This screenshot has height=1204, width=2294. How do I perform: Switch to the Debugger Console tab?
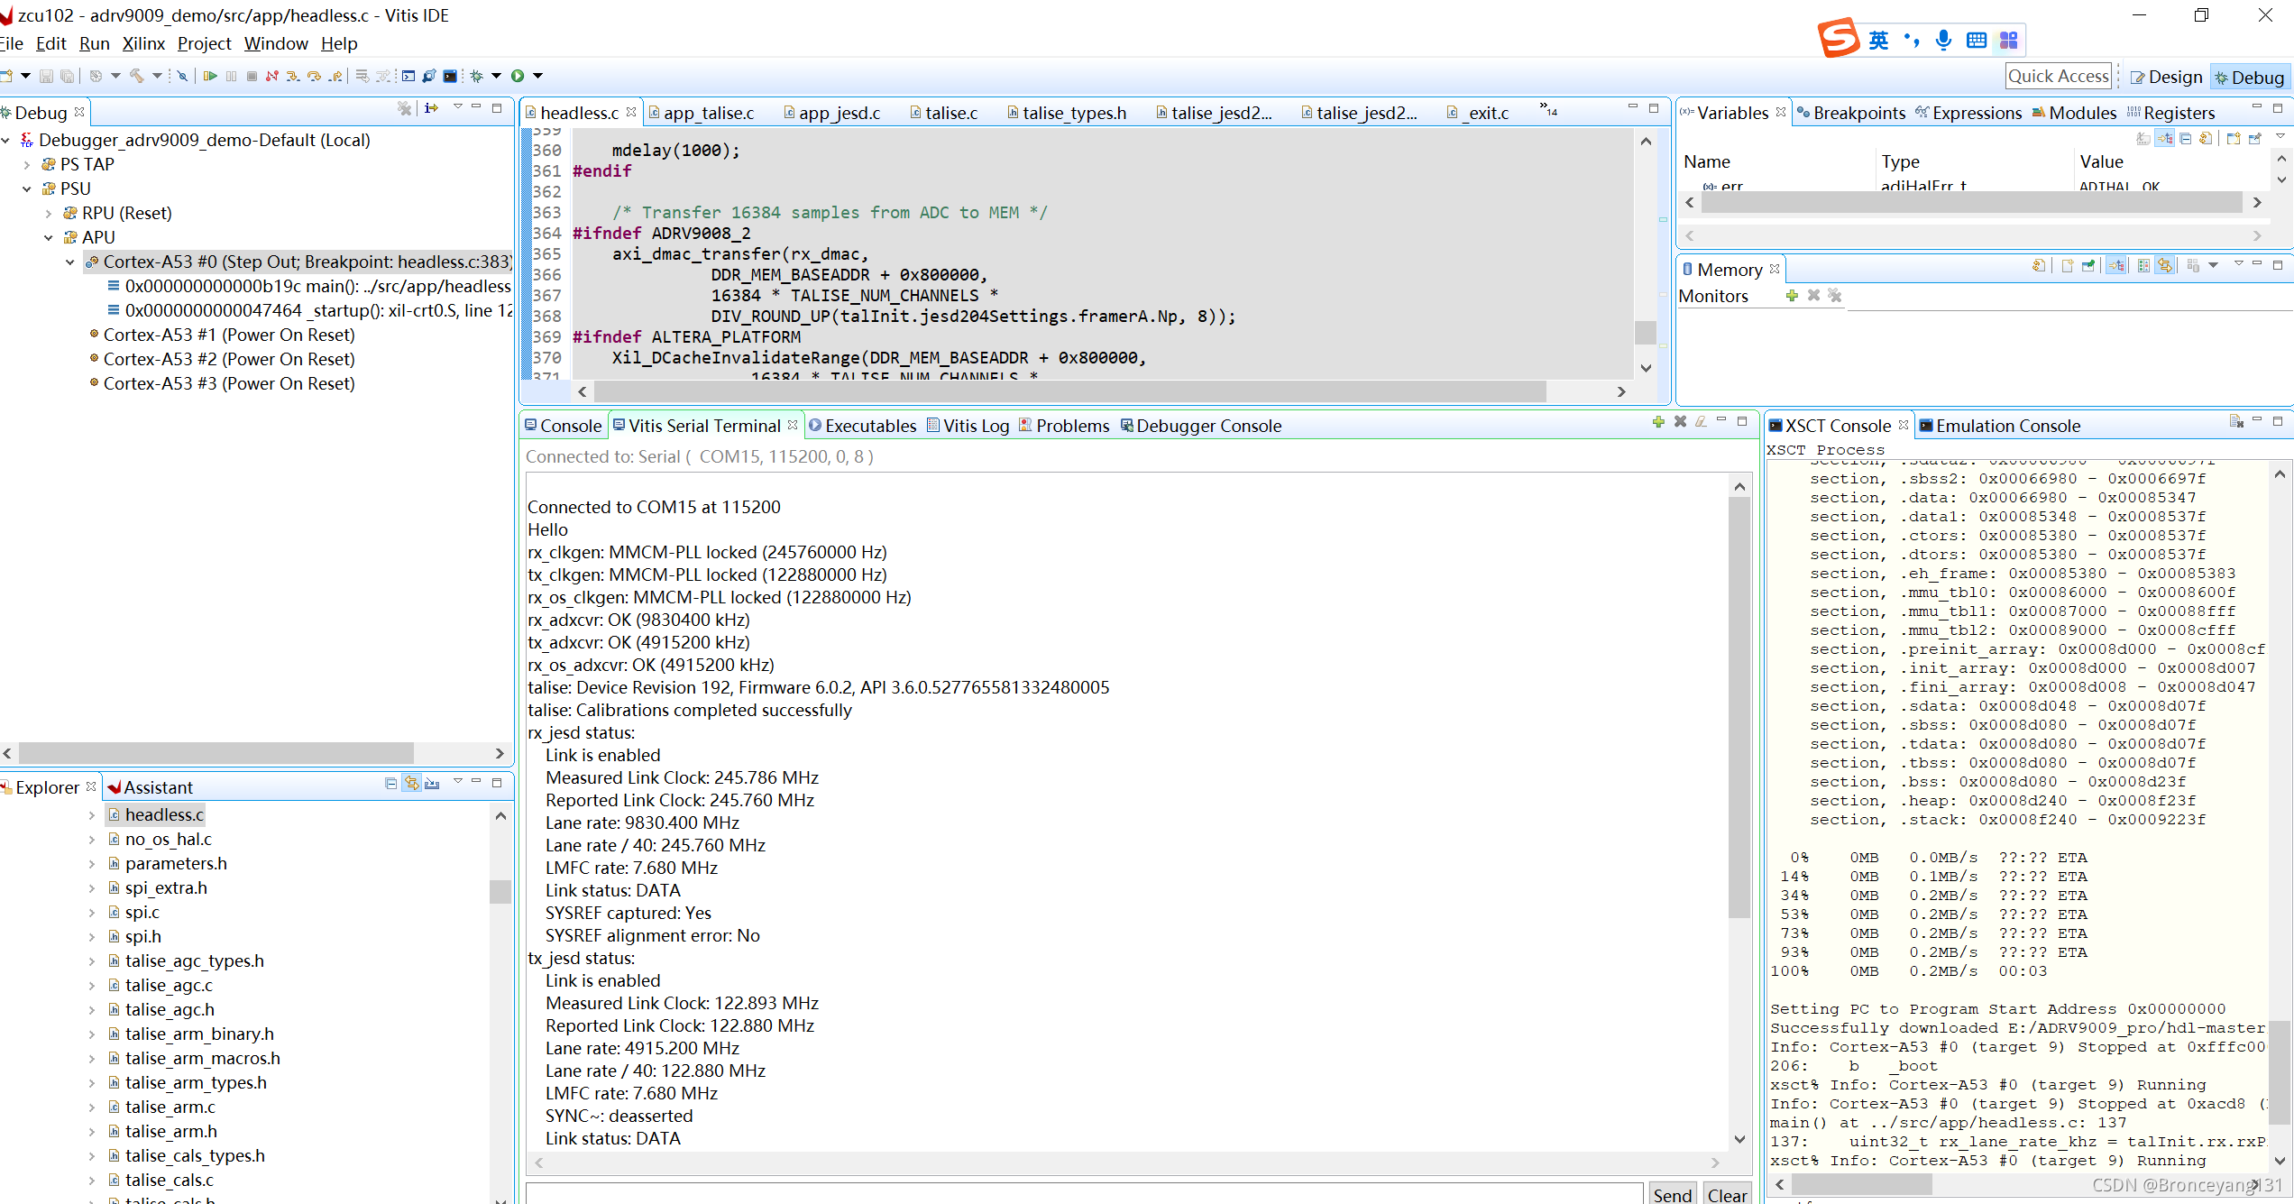(x=1207, y=426)
